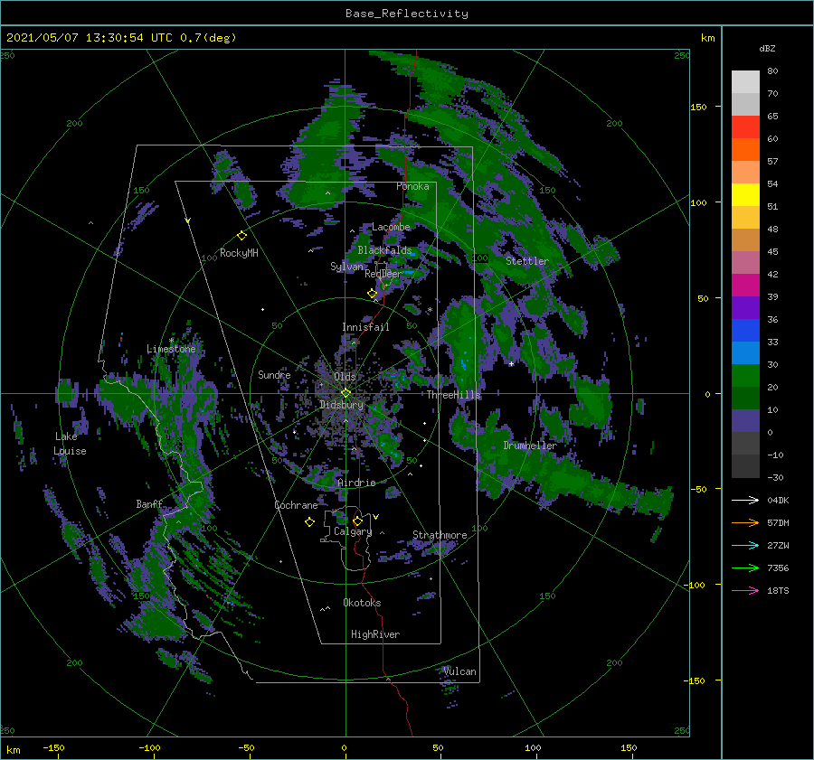Click the Limestone label
Image resolution: width=814 pixels, height=760 pixels.
(171, 349)
